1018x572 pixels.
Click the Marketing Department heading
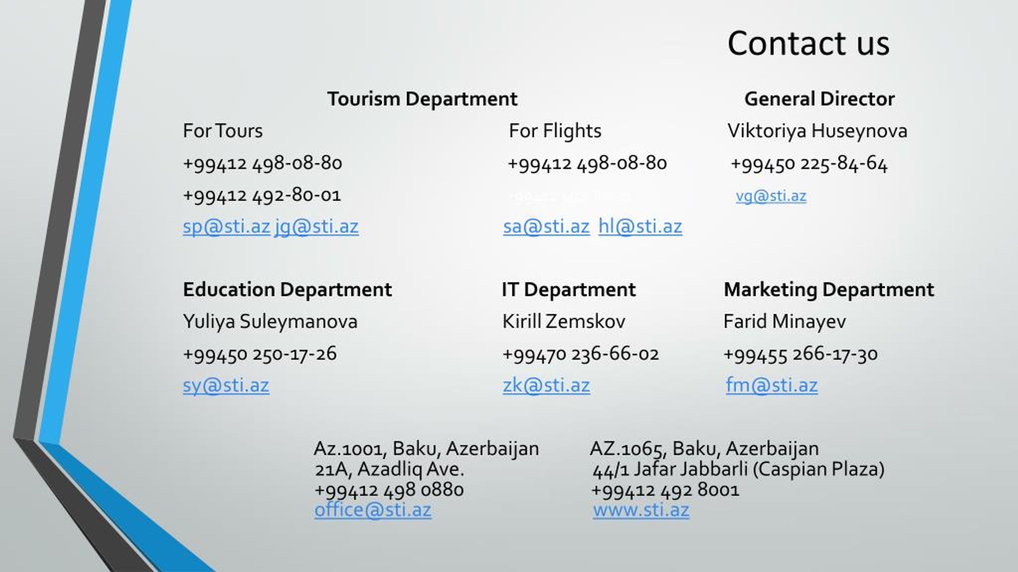(x=829, y=289)
